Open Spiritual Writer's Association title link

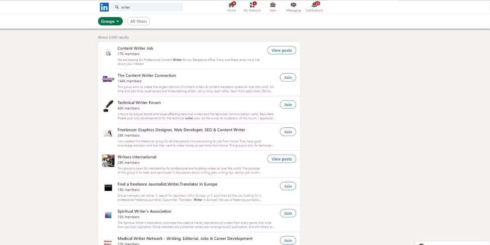145,211
